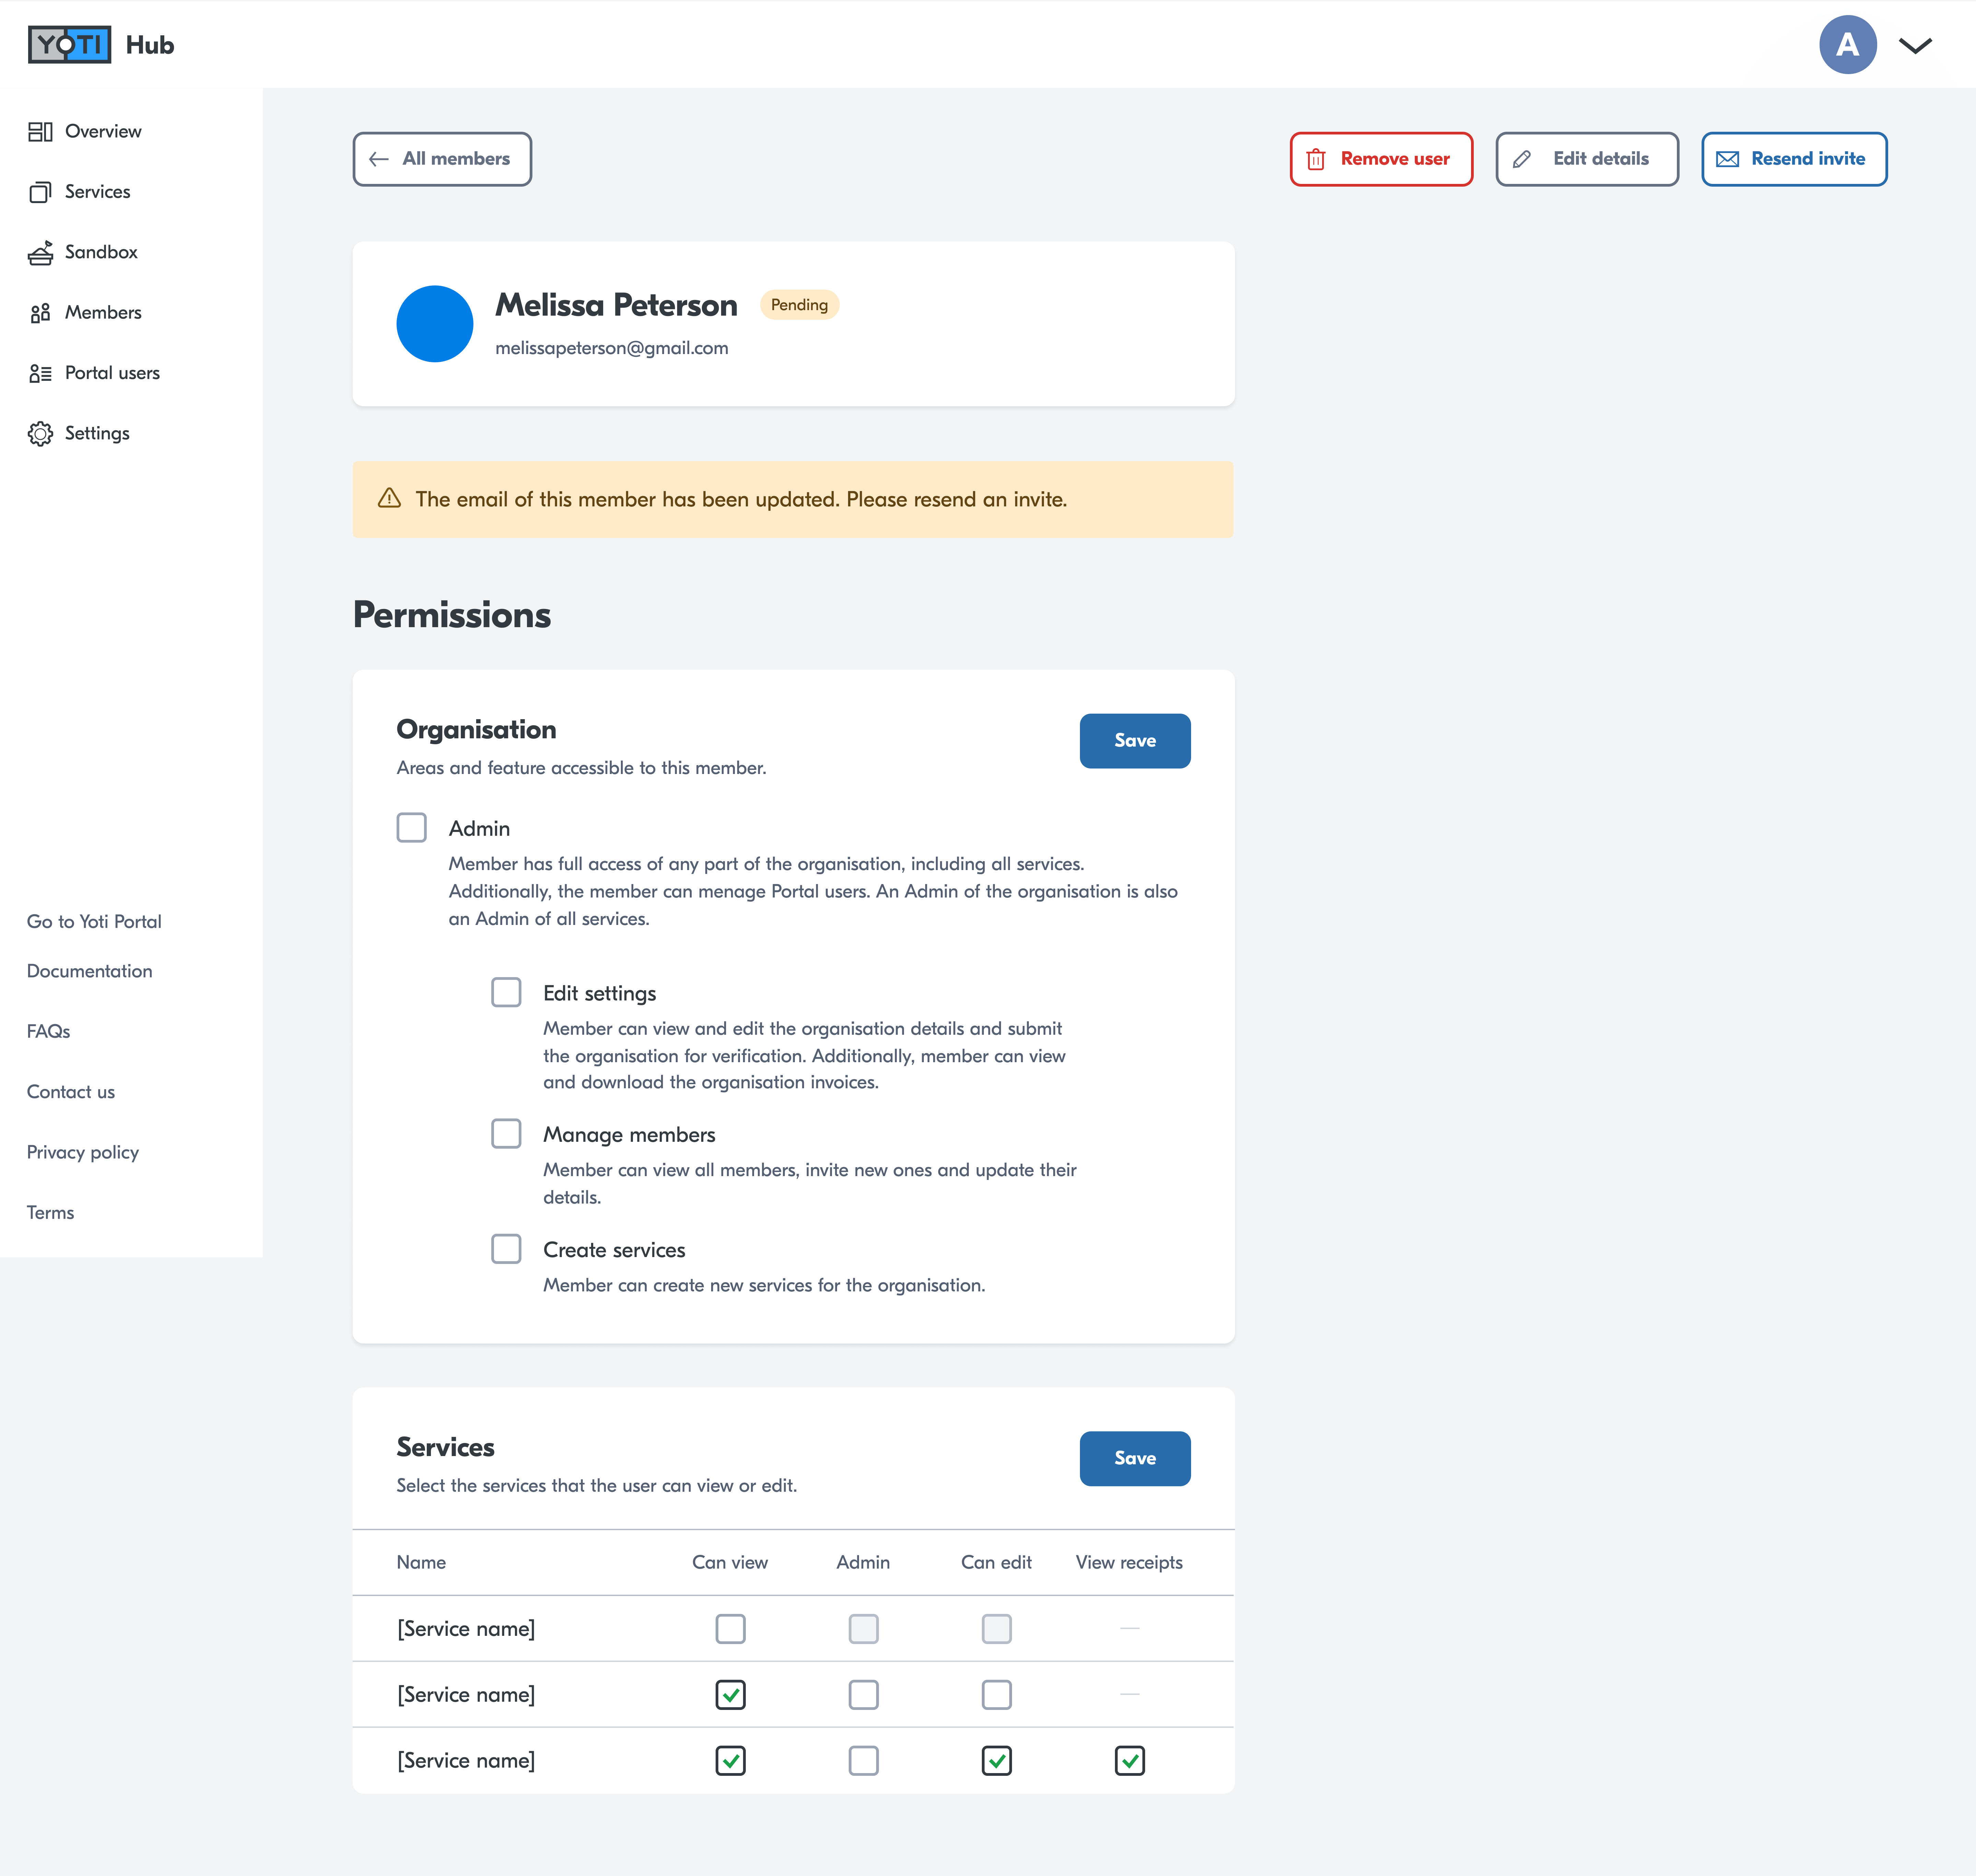Click the Portal users sidebar icon

click(40, 373)
